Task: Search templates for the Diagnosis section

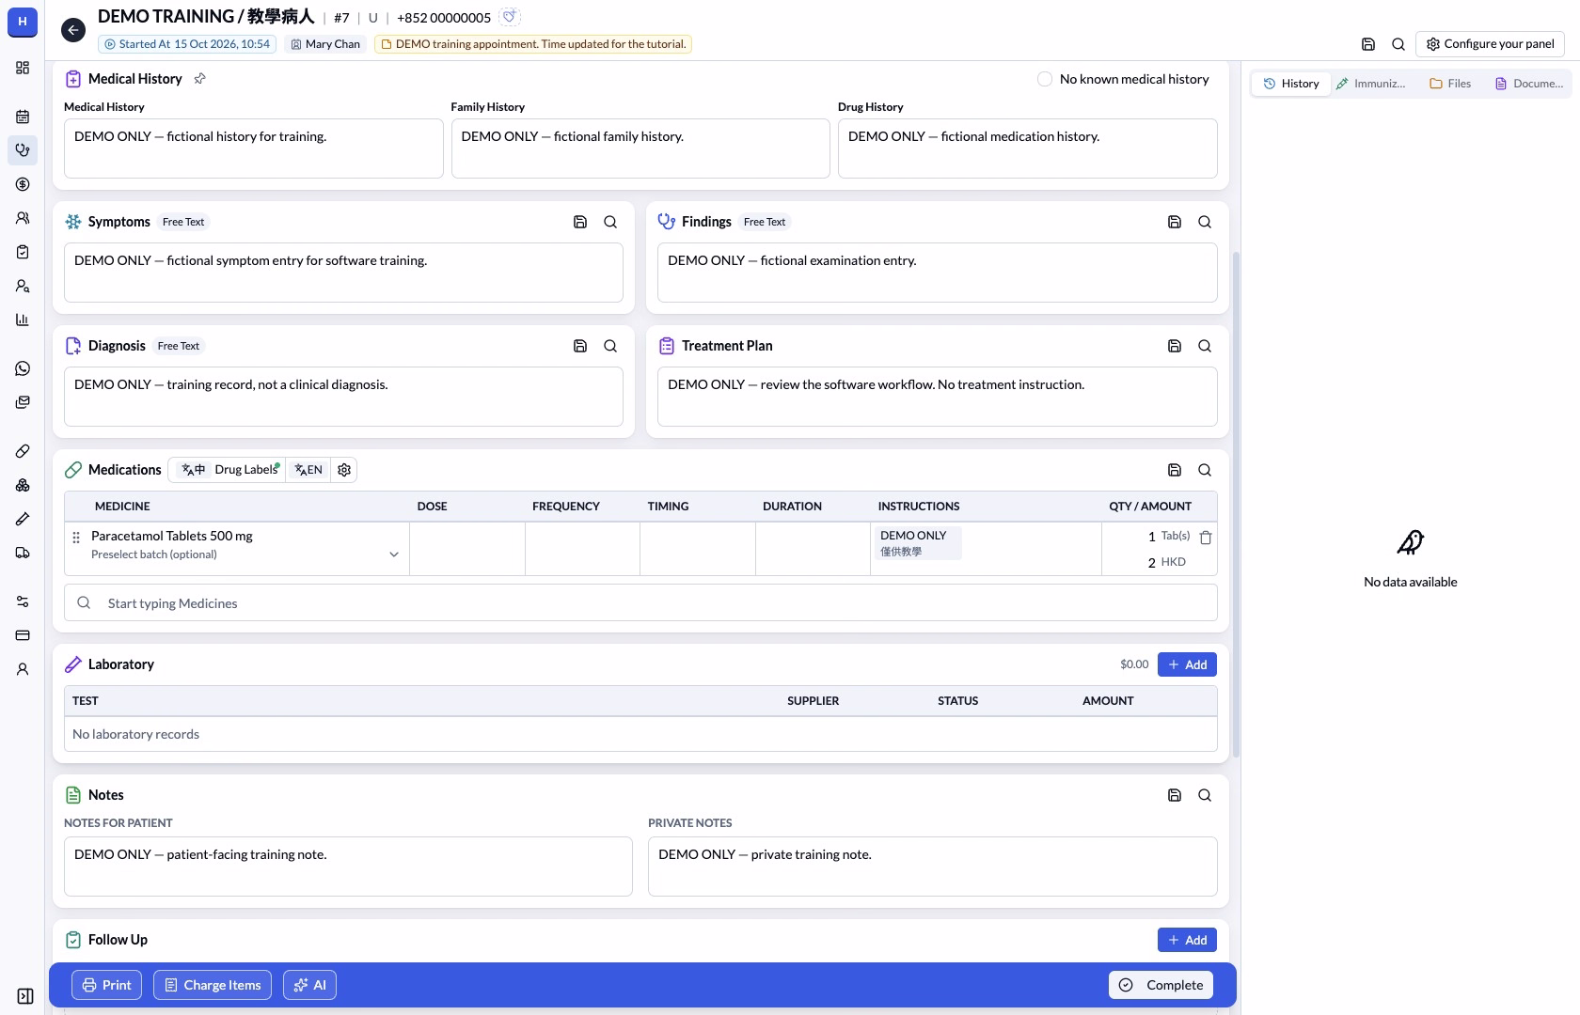Action: (610, 346)
